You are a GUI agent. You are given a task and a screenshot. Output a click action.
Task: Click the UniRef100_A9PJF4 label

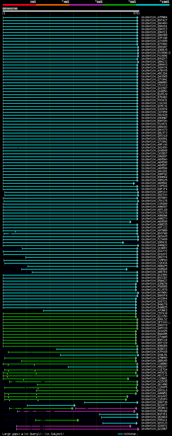pos(154,189)
